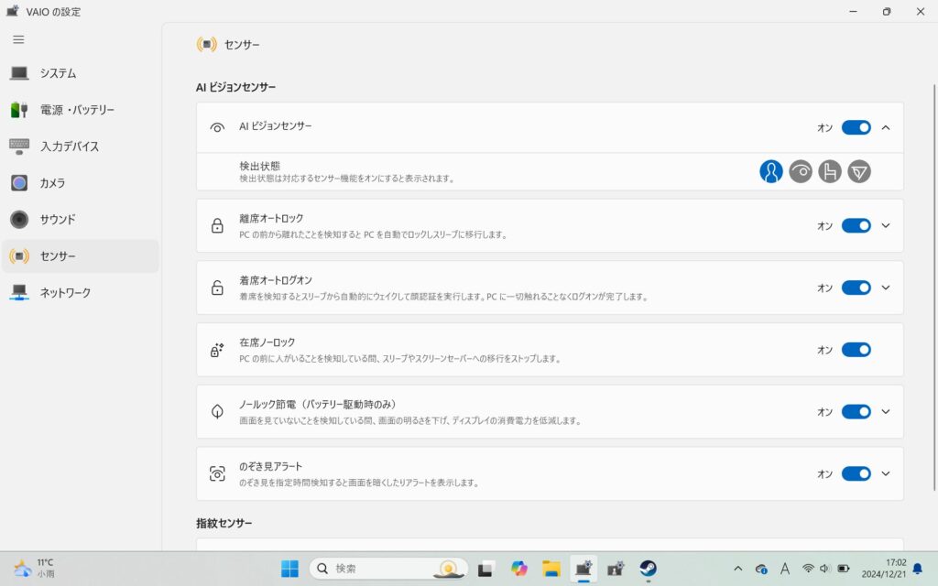Screen dimensions: 938x586
Task: Click the person detection status icon
Action: point(771,171)
